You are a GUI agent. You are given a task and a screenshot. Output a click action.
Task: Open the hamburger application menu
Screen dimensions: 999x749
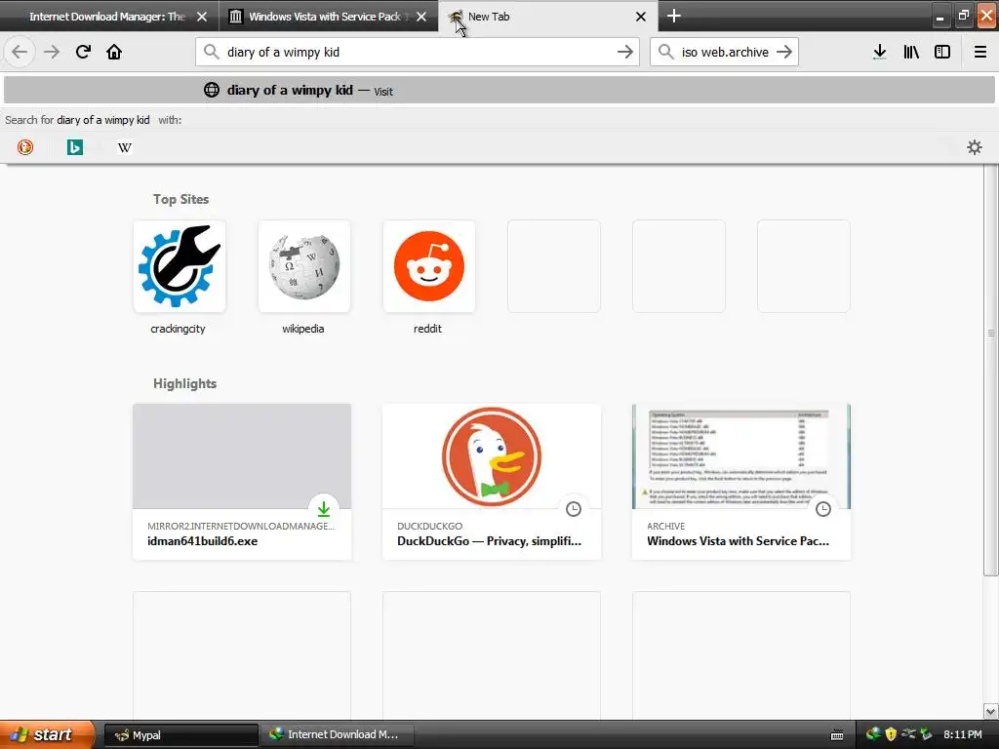click(x=979, y=52)
